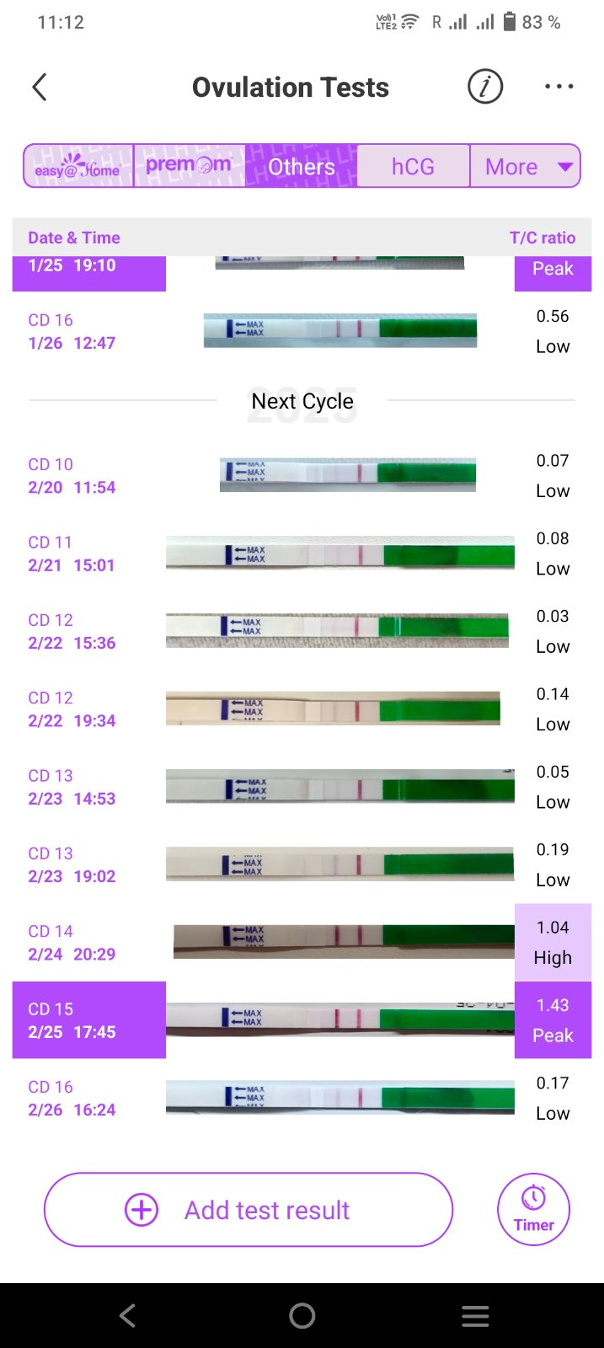The image size is (604, 1348).
Task: Open the CD 15 Peak row dated 2/25
Action: pos(88,1020)
